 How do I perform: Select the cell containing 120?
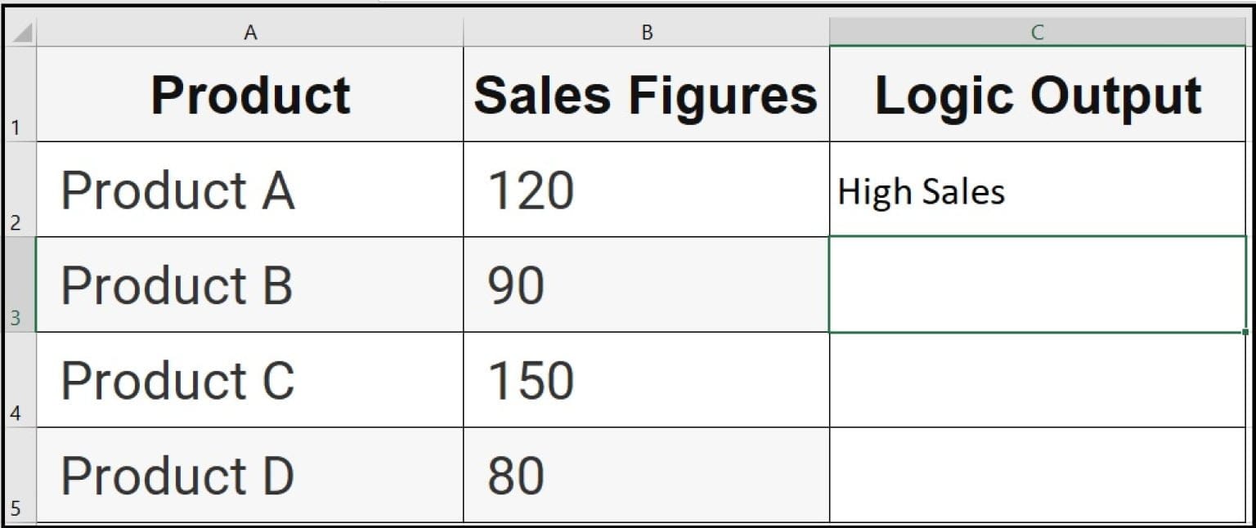646,190
